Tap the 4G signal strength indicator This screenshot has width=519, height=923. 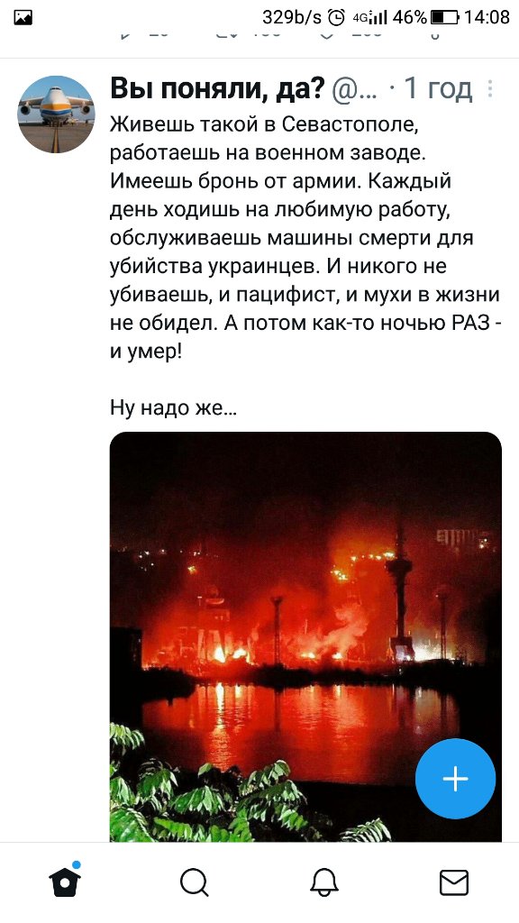point(369,18)
